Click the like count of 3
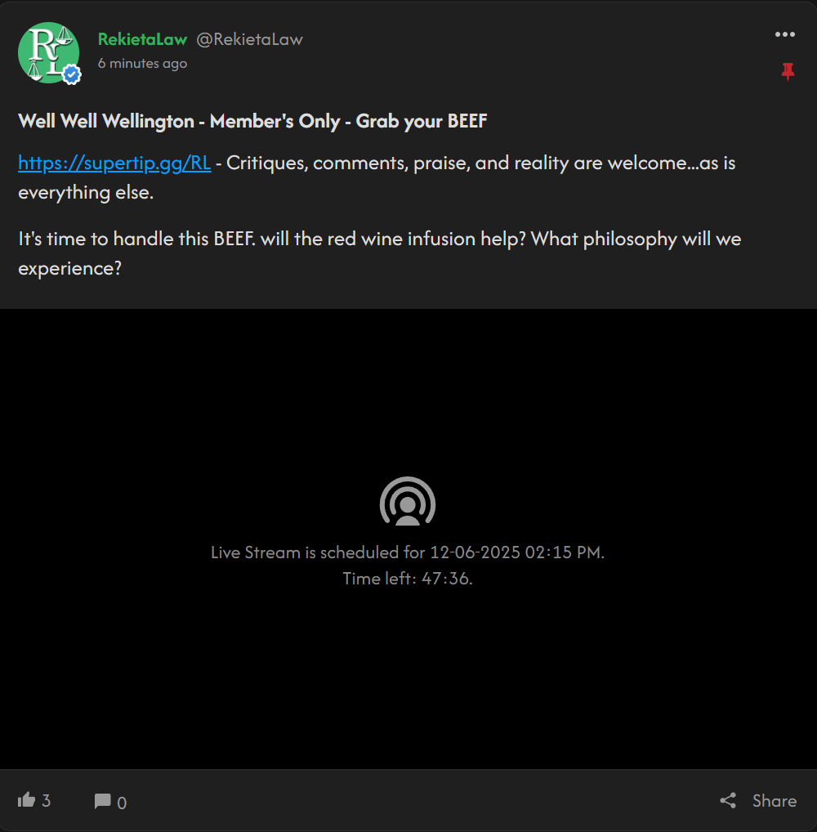This screenshot has height=832, width=817. pyautogui.click(x=46, y=801)
